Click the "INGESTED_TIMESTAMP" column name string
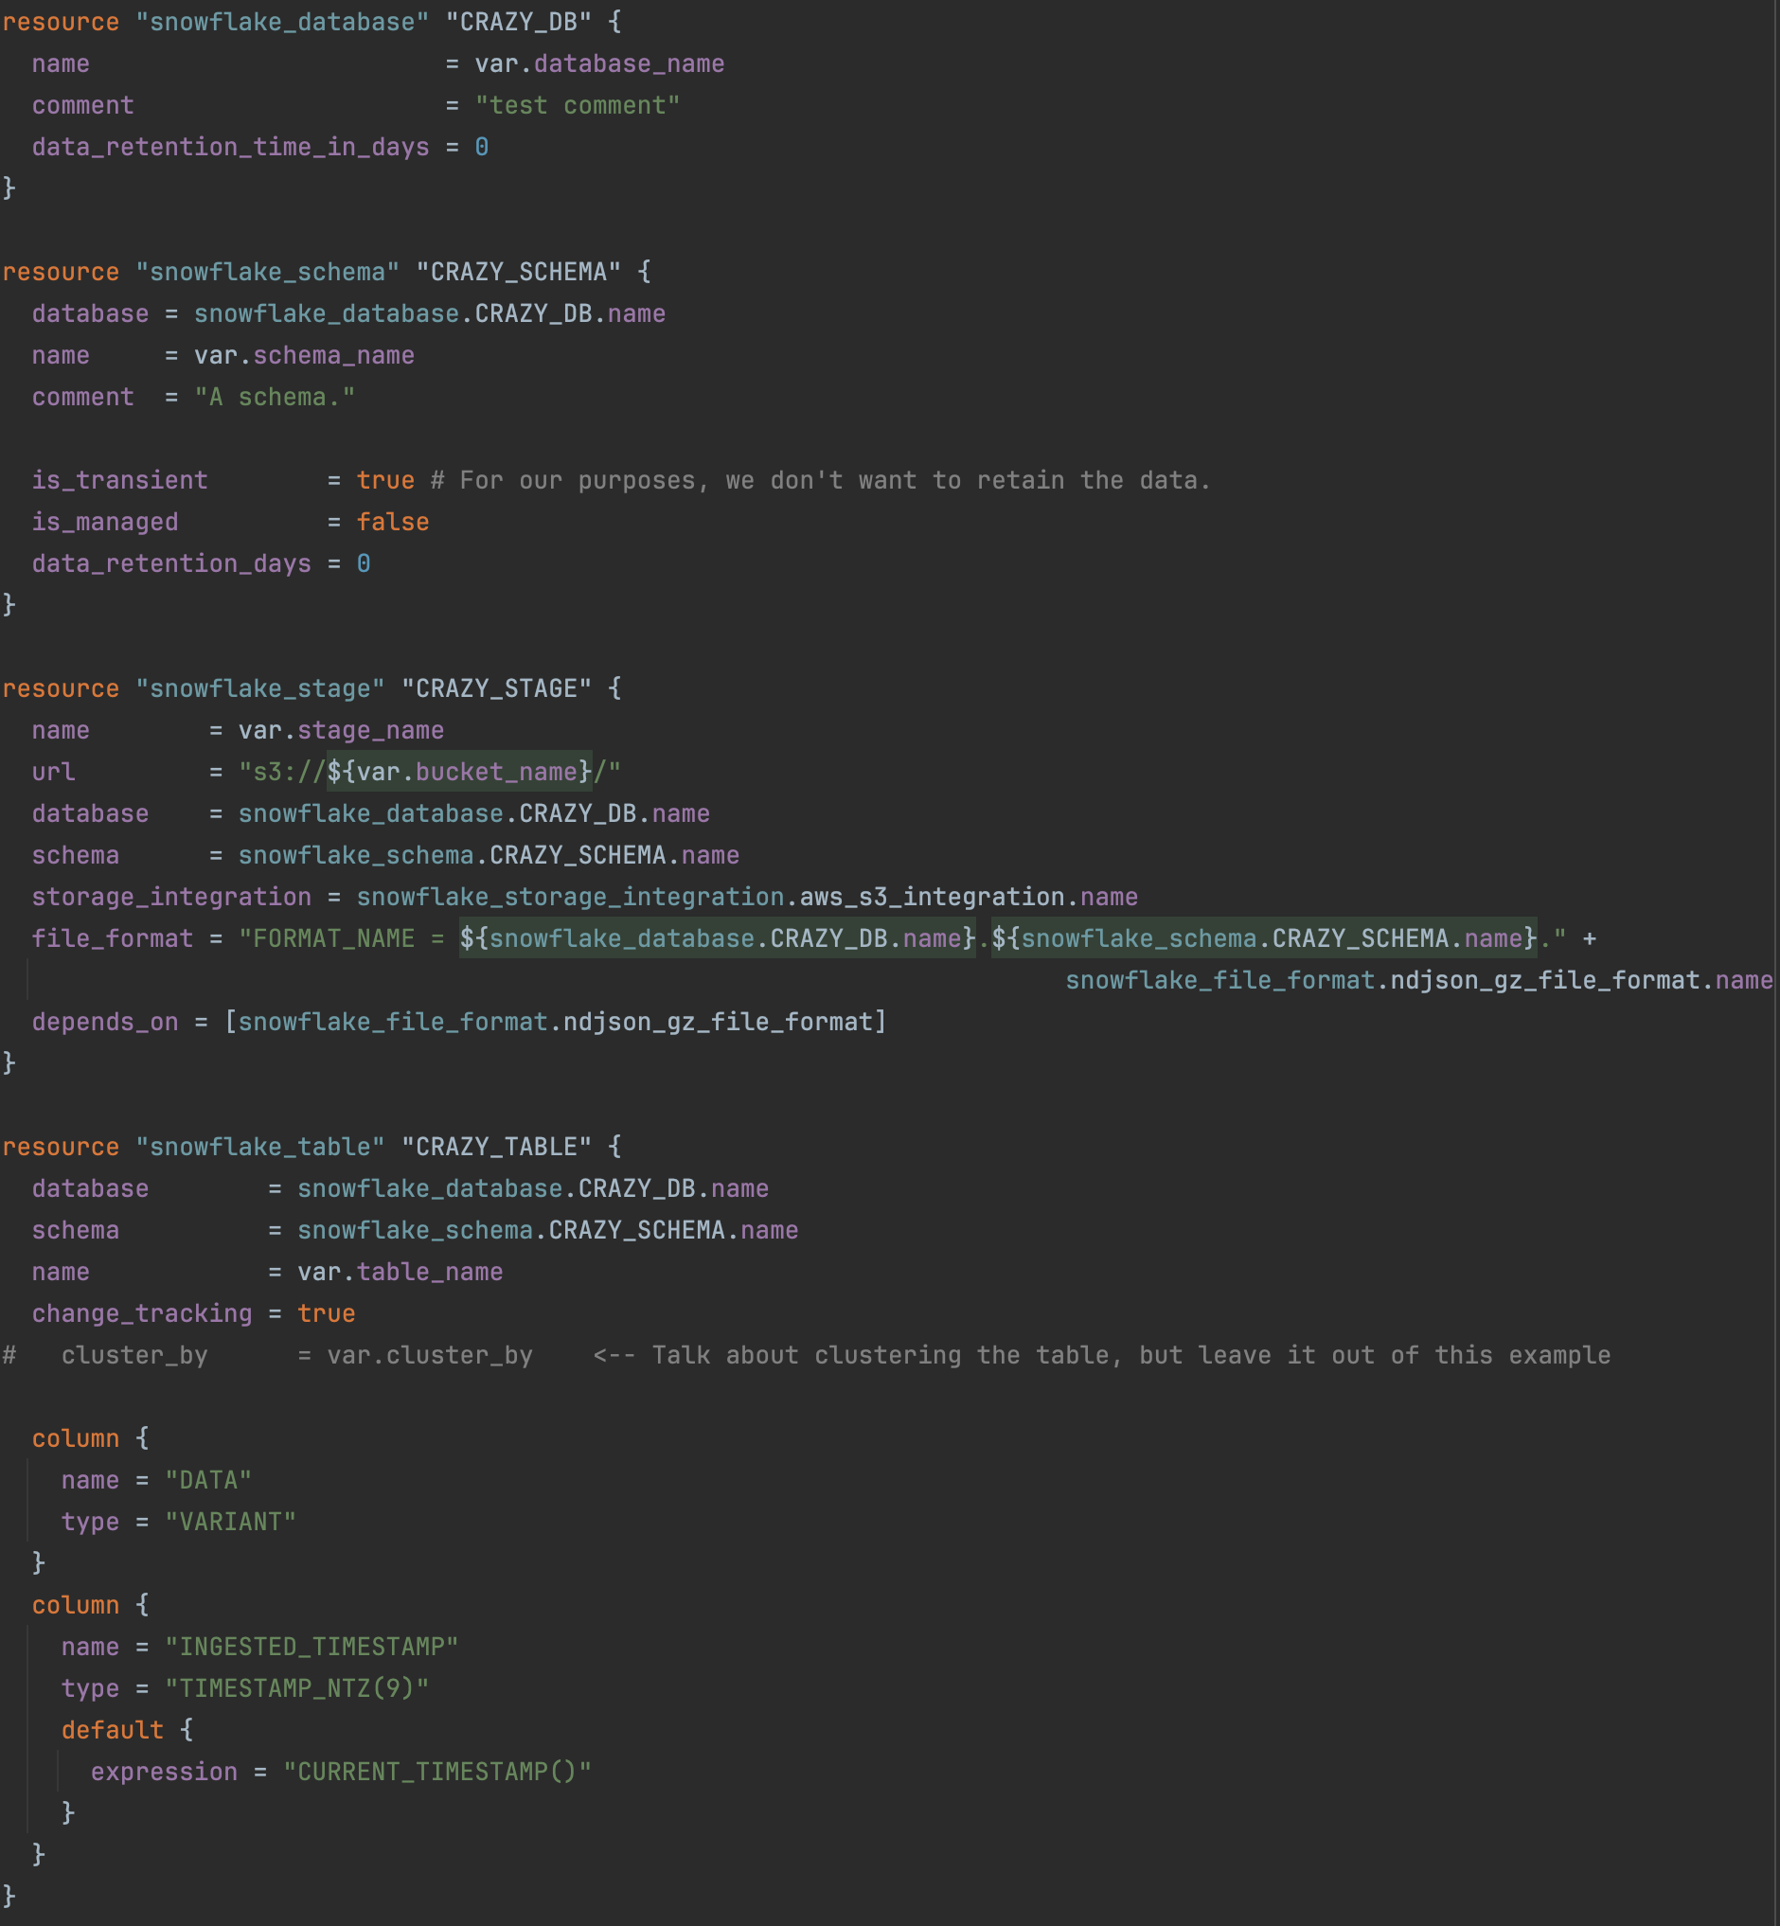 click(x=311, y=1647)
